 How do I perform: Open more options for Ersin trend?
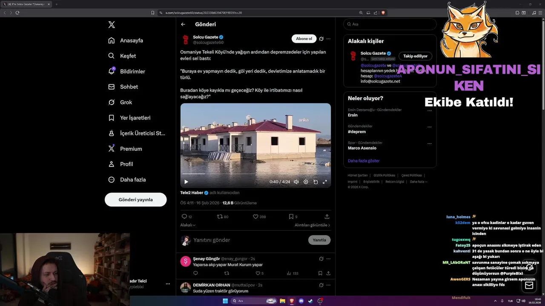pyautogui.click(x=429, y=110)
